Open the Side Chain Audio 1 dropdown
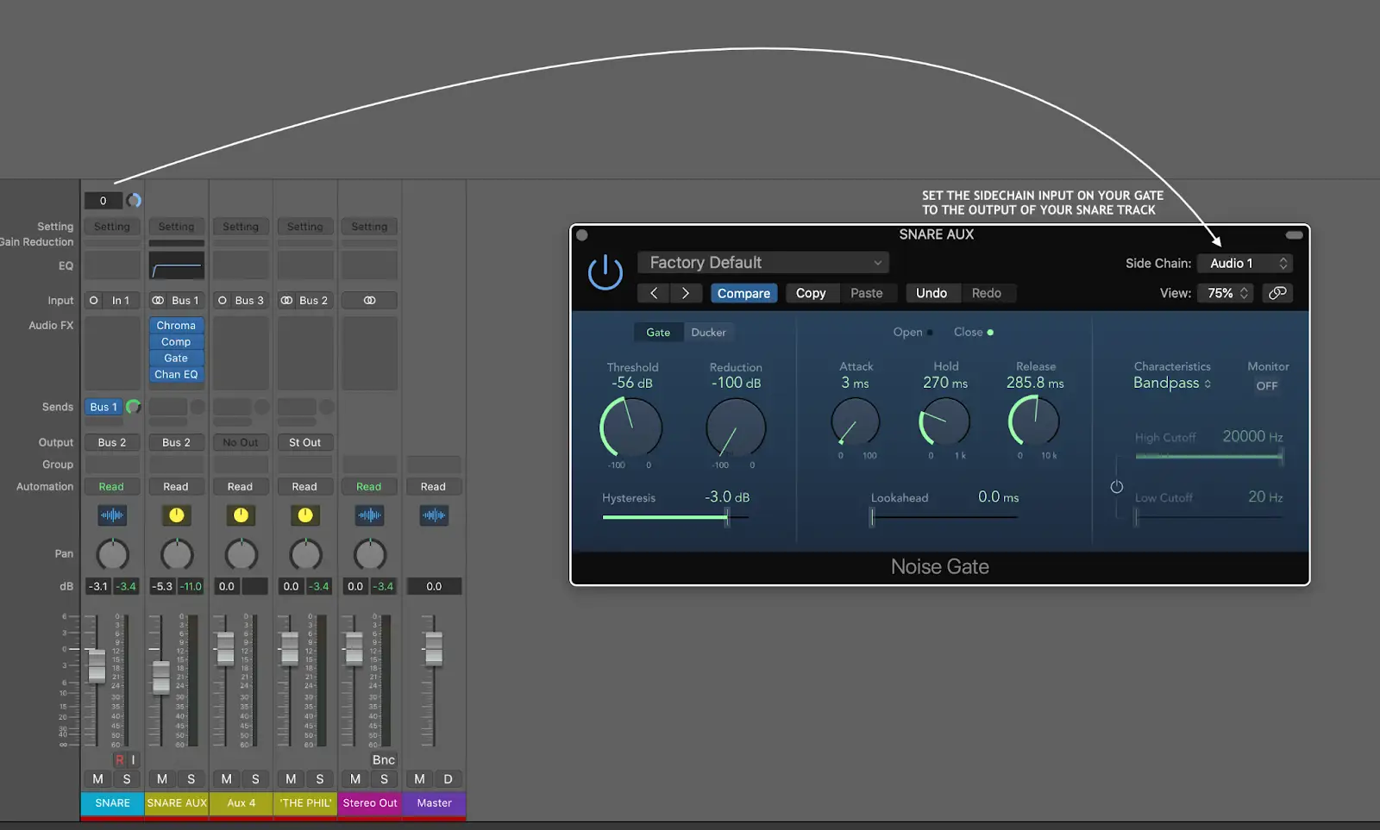Viewport: 1380px width, 830px height. point(1245,264)
